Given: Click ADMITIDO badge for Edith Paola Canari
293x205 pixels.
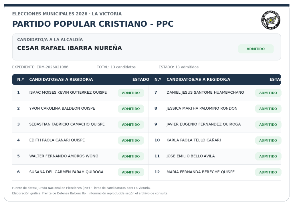Looking at the screenshot, I should (131, 141).
